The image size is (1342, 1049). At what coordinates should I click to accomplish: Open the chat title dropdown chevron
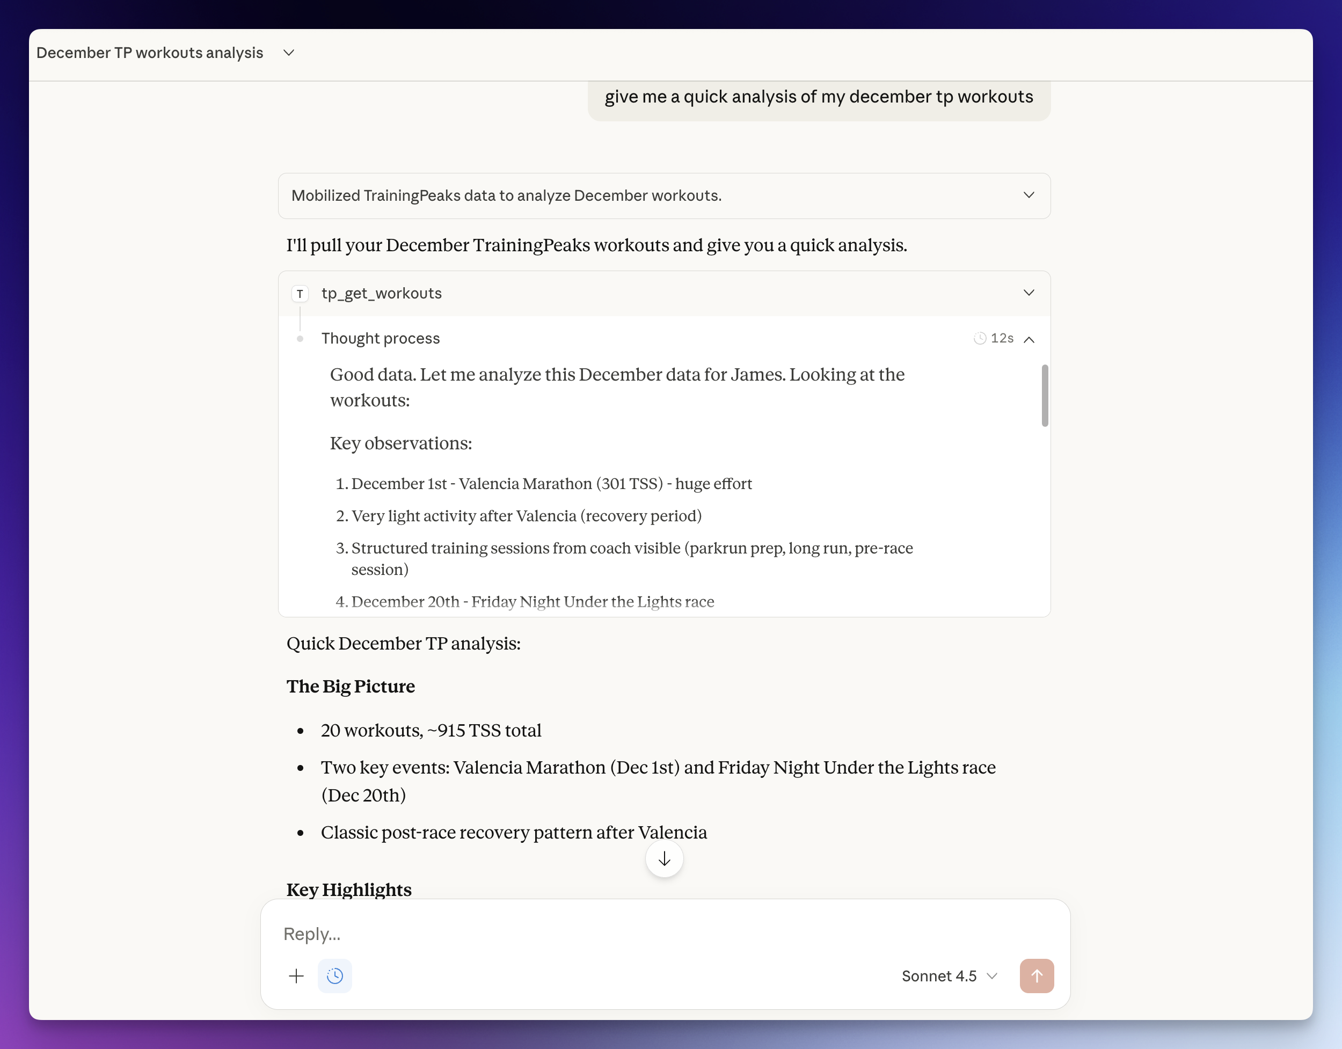[289, 53]
